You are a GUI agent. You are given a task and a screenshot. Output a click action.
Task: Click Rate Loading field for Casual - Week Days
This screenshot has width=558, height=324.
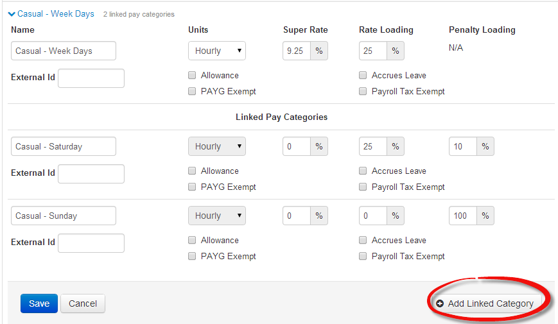pyautogui.click(x=373, y=51)
